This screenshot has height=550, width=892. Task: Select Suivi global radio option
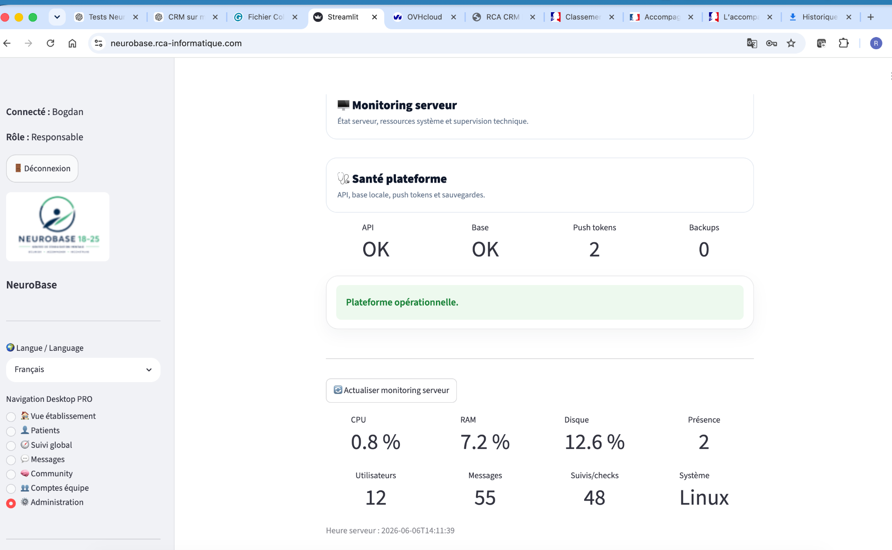tap(11, 445)
